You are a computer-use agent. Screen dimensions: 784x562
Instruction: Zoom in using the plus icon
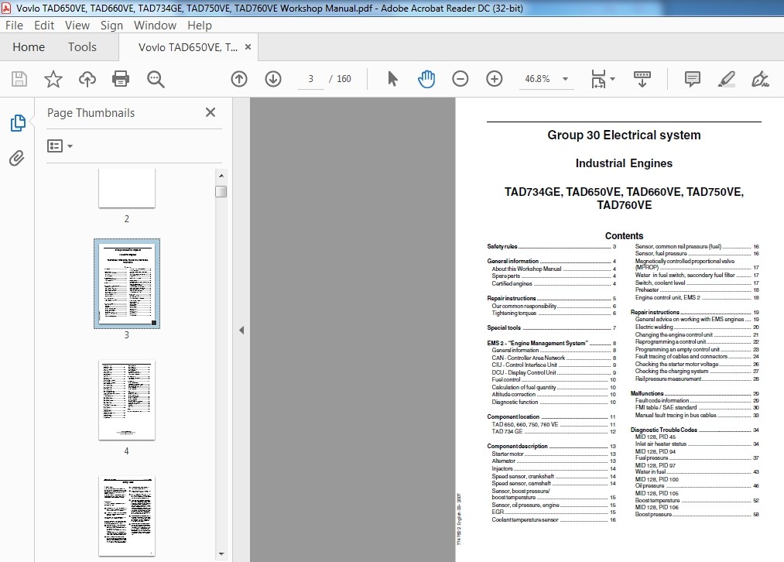pos(495,79)
